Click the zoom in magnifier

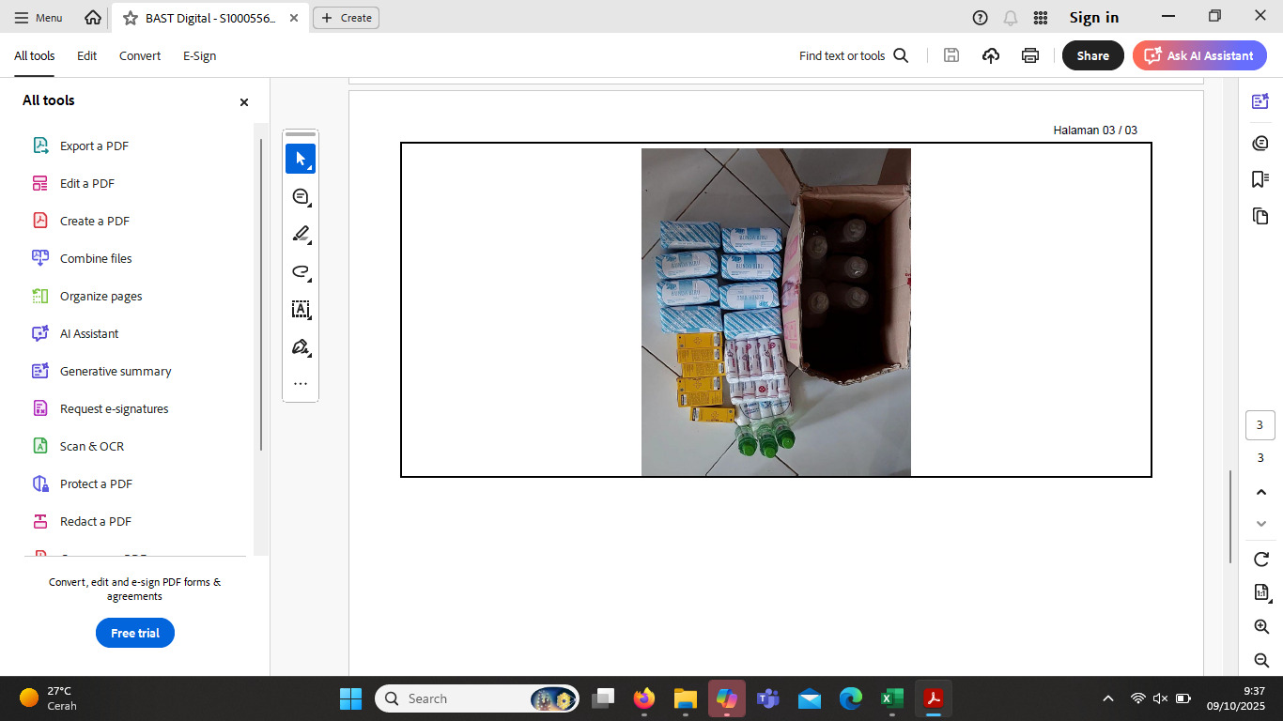point(1260,626)
